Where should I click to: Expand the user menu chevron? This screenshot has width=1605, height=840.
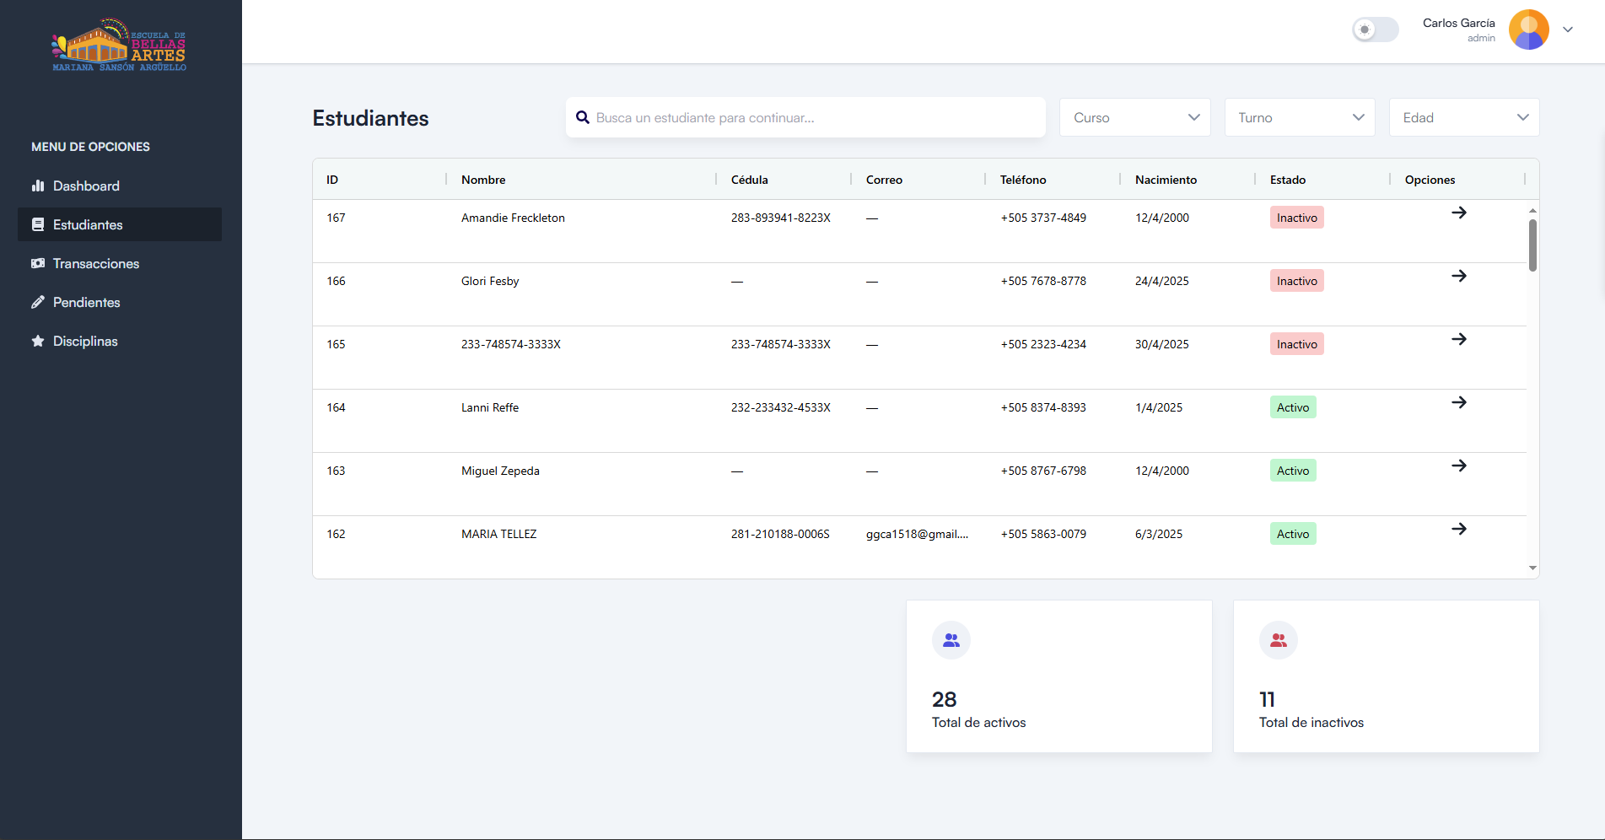point(1568,30)
